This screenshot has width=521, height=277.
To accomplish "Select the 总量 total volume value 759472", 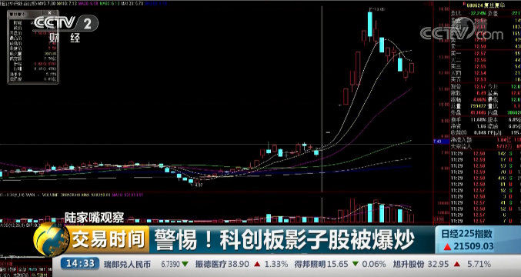I will pos(478,106).
